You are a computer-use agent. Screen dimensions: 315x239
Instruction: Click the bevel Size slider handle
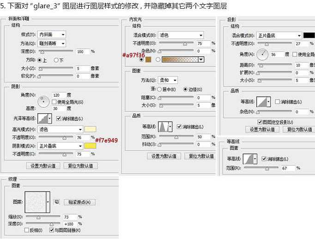pos(41,69)
